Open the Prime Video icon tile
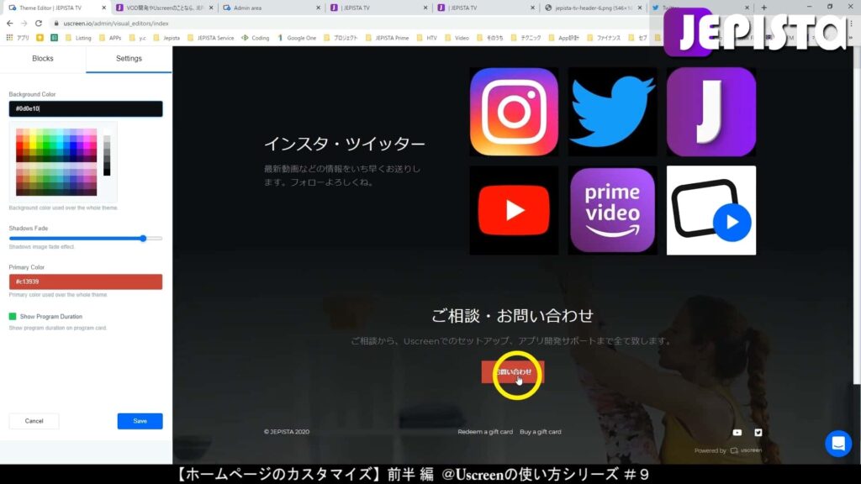 point(612,210)
